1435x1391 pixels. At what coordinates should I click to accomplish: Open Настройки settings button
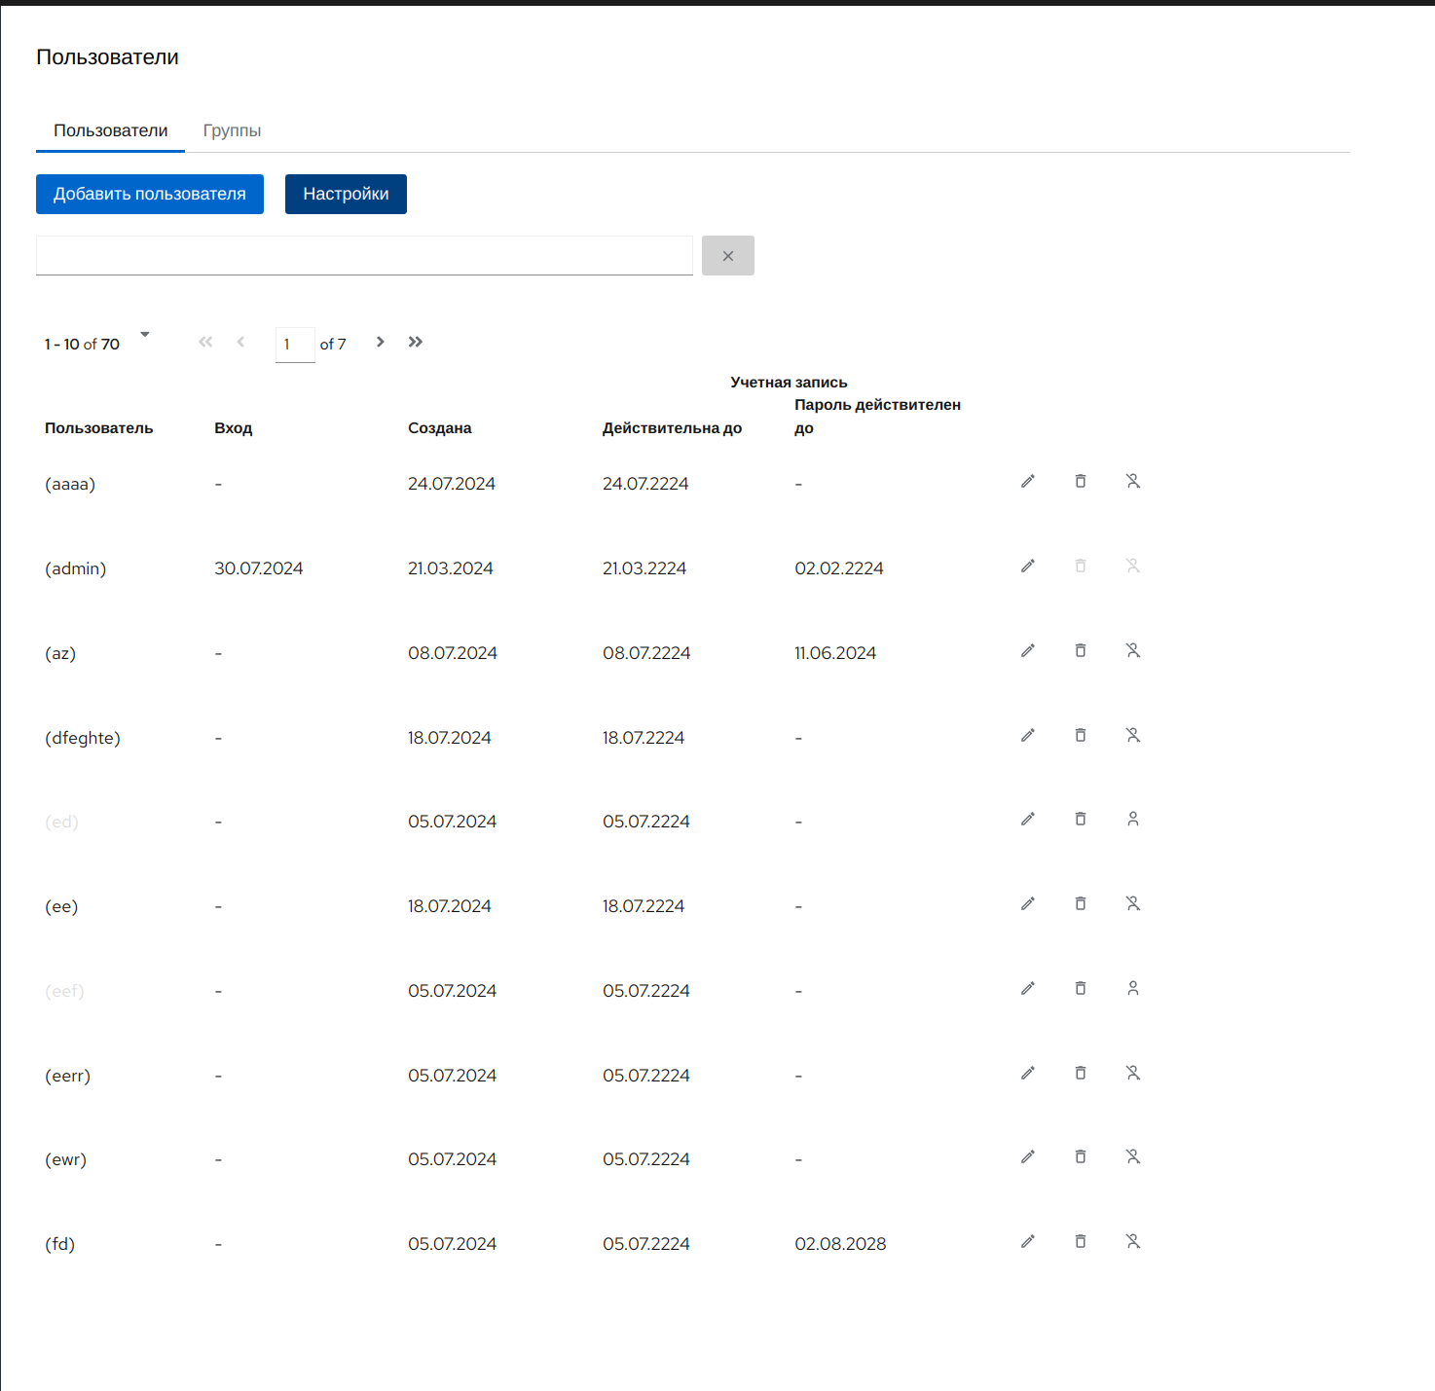(346, 194)
